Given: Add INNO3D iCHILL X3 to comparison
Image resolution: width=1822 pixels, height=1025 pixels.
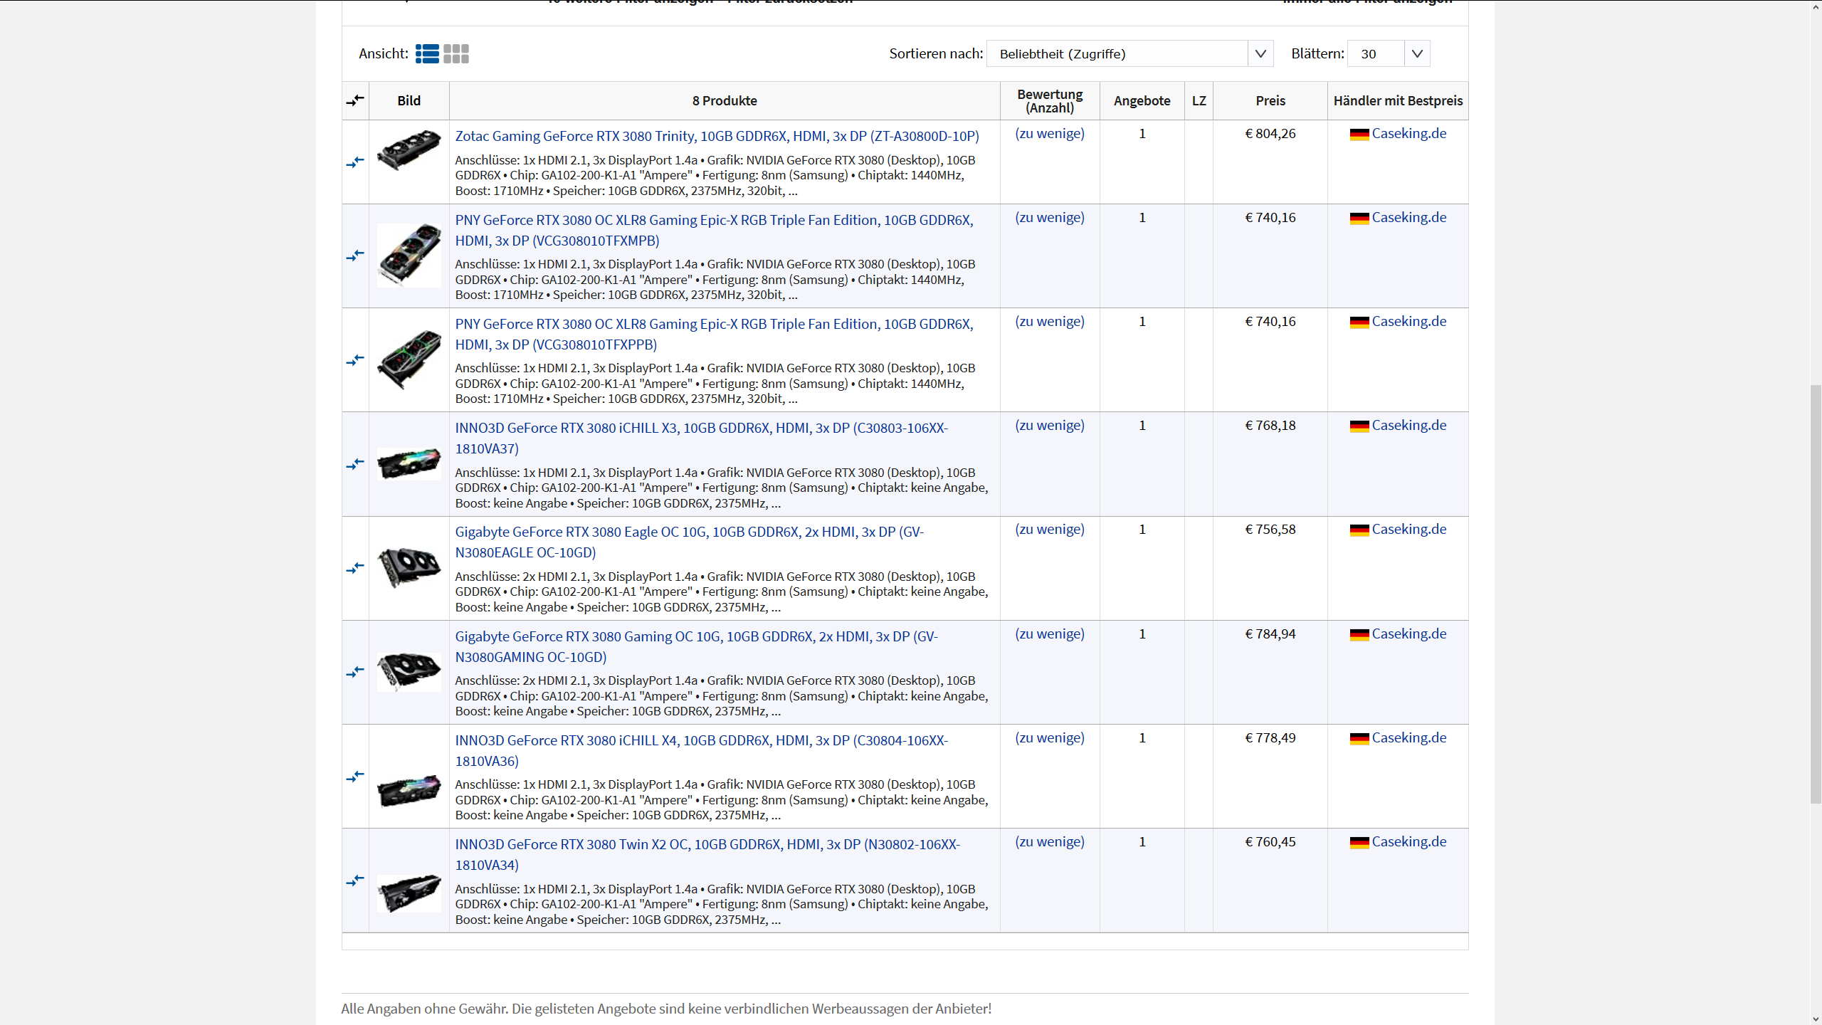Looking at the screenshot, I should tap(355, 464).
